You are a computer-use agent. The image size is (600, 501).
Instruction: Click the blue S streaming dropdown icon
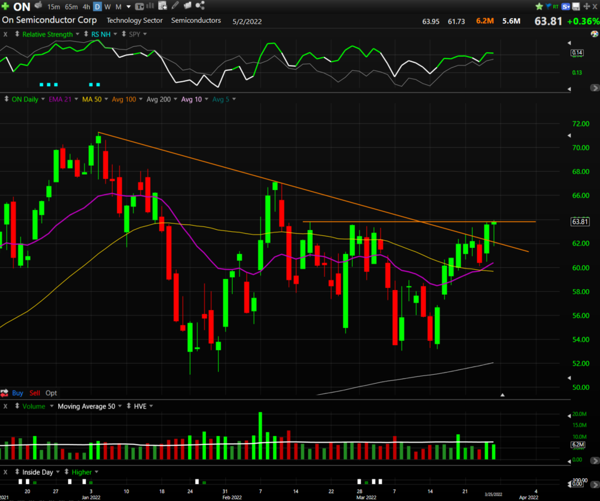pos(566,7)
